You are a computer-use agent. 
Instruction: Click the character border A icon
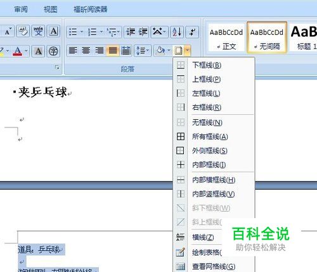click(54, 32)
